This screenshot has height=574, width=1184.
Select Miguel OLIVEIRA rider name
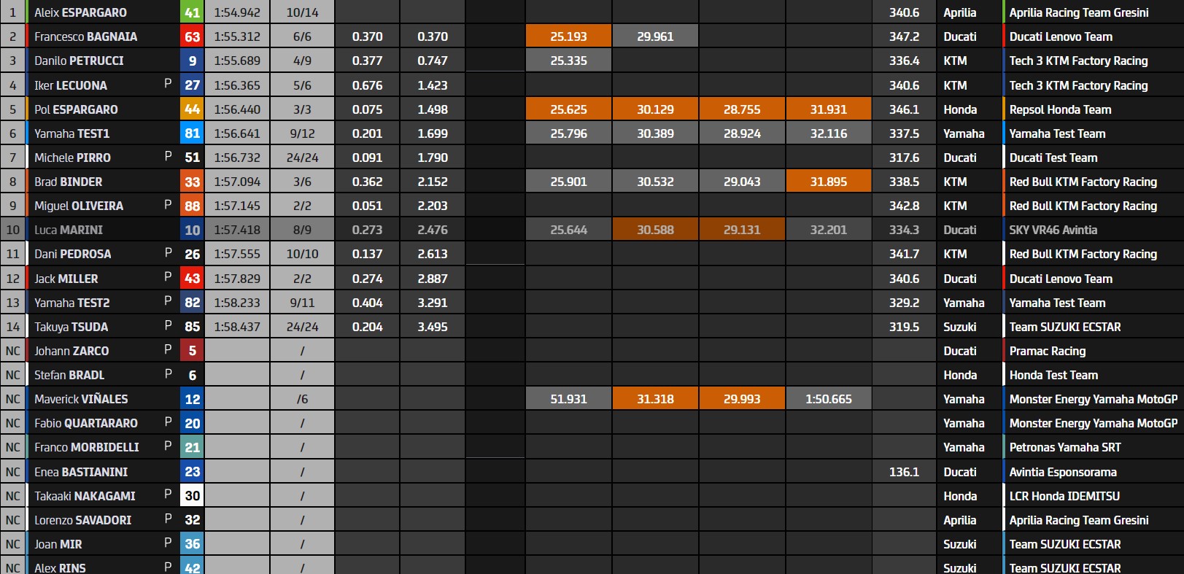point(79,206)
